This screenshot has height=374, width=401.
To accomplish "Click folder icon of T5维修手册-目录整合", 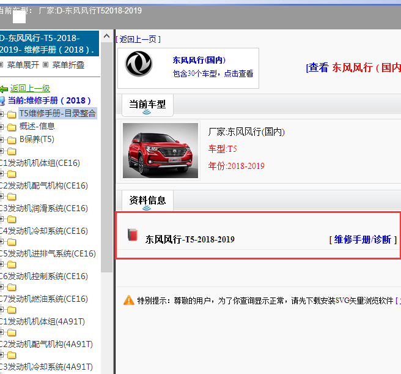I will 12,114.
